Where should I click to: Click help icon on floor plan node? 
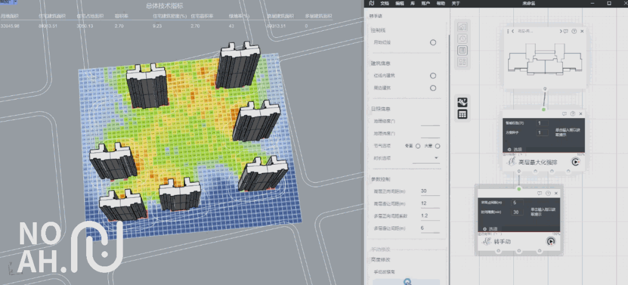pyautogui.click(x=574, y=31)
